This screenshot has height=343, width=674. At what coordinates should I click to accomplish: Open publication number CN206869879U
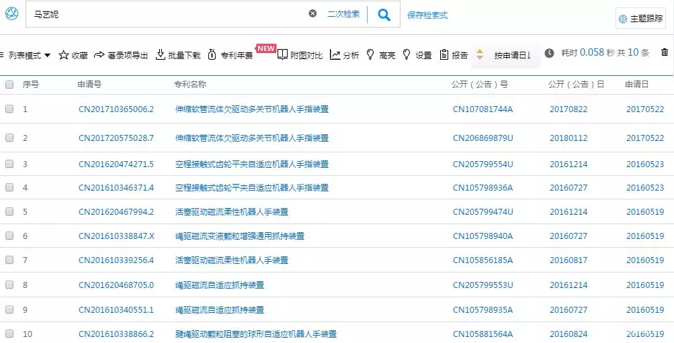482,138
